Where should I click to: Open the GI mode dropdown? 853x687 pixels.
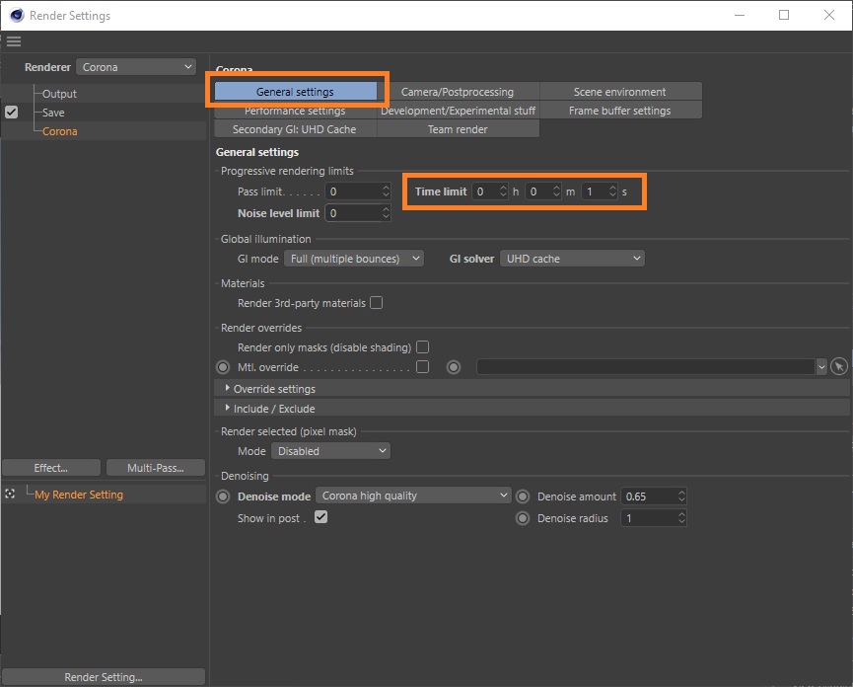pos(354,259)
